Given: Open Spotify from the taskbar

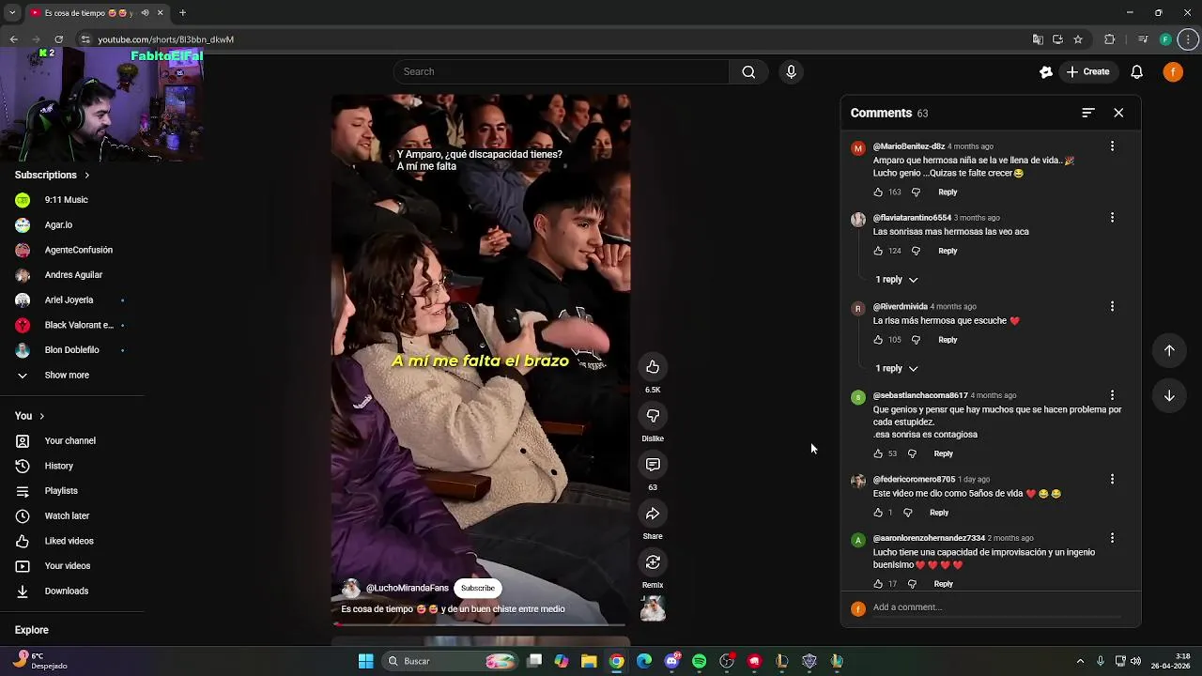Looking at the screenshot, I should (699, 661).
